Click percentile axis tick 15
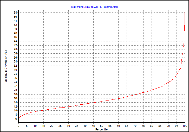189x132 pixels. pos(43,126)
